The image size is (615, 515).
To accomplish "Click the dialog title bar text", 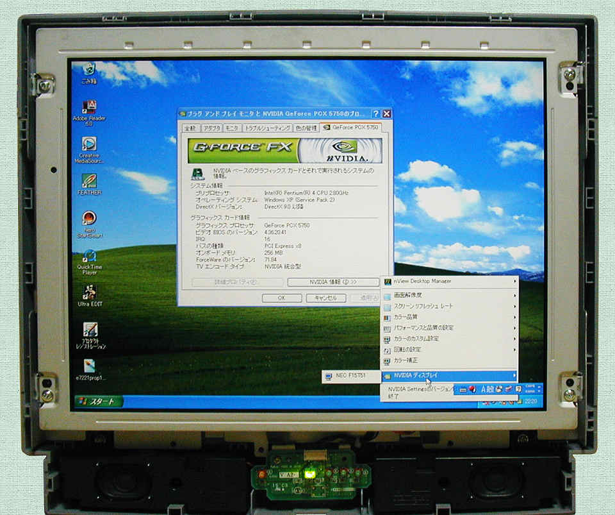I will pyautogui.click(x=276, y=114).
